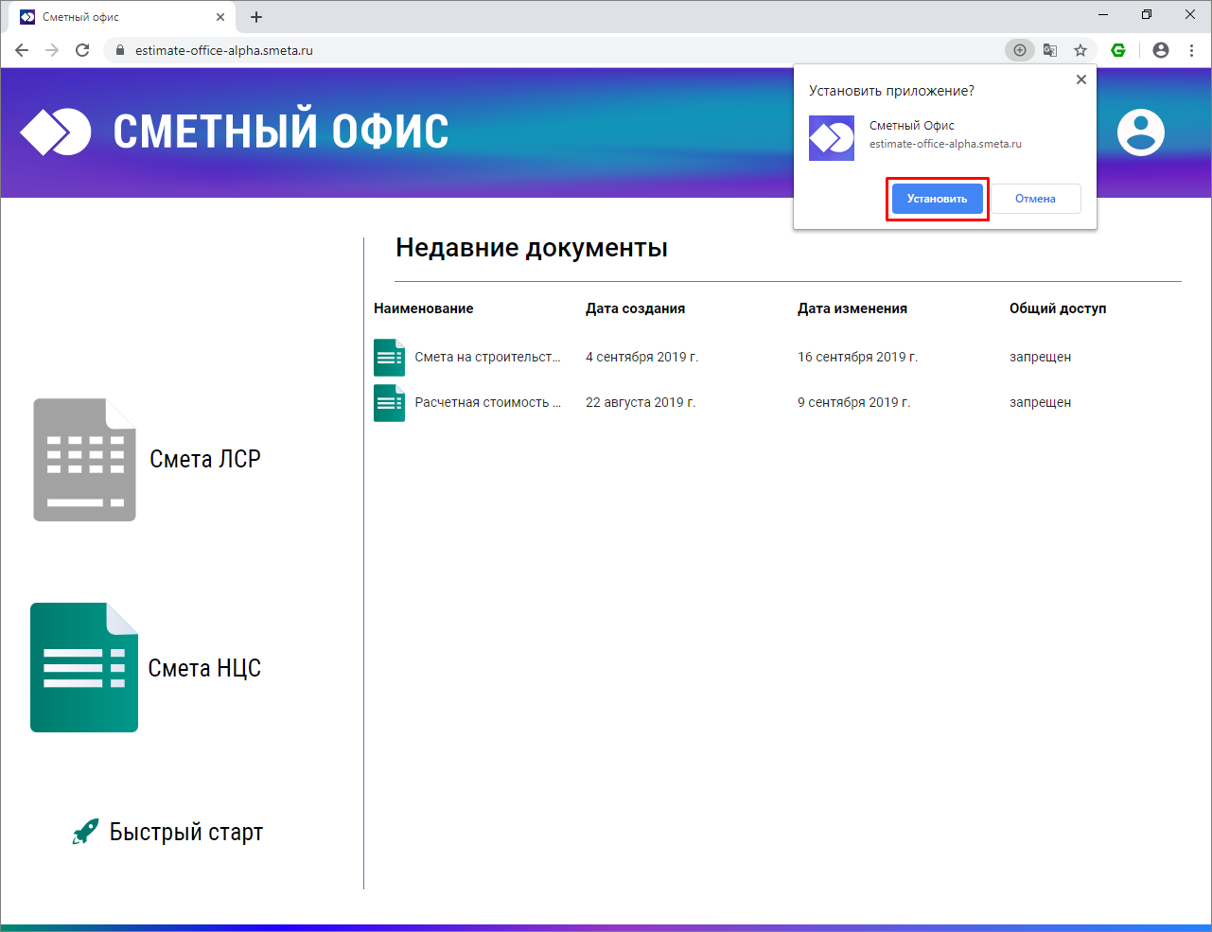Click the Общий доступ column header

pos(1058,308)
